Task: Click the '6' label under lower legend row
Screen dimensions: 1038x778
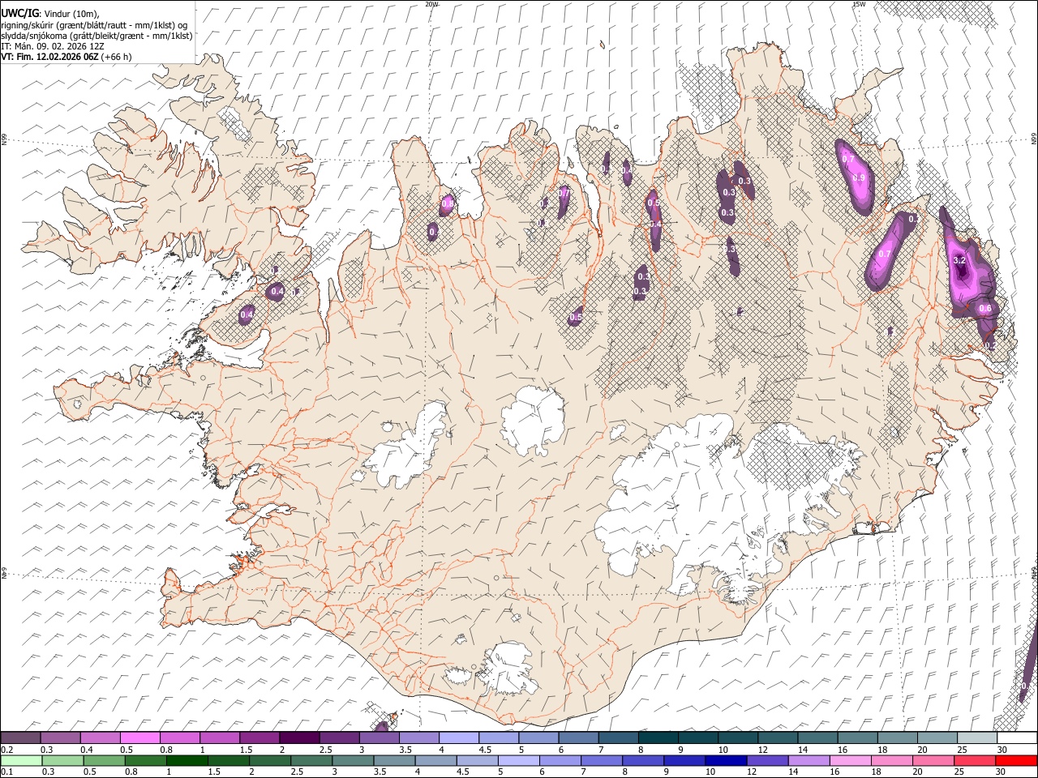Action: tap(540, 772)
